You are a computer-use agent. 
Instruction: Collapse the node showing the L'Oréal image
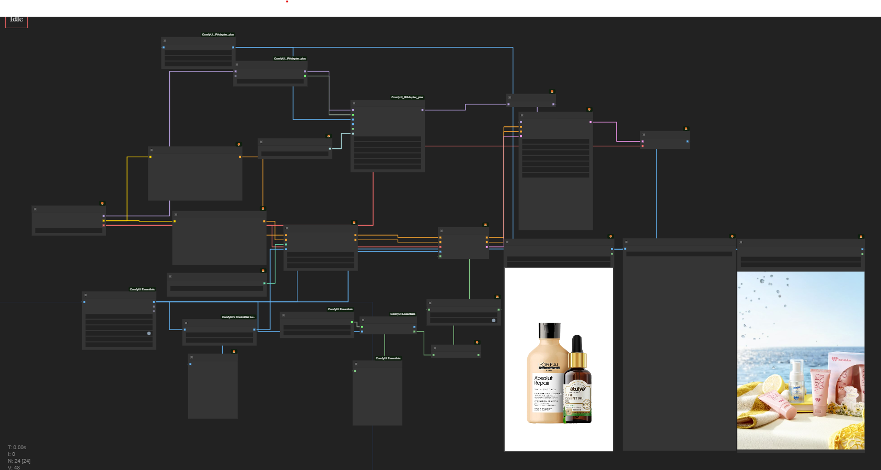(507, 242)
